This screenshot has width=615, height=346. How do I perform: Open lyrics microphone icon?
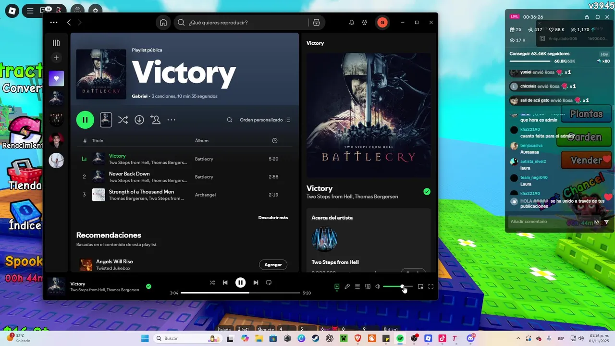click(x=347, y=286)
